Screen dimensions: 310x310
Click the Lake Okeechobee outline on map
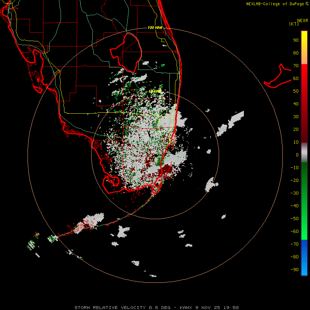coord(126,53)
